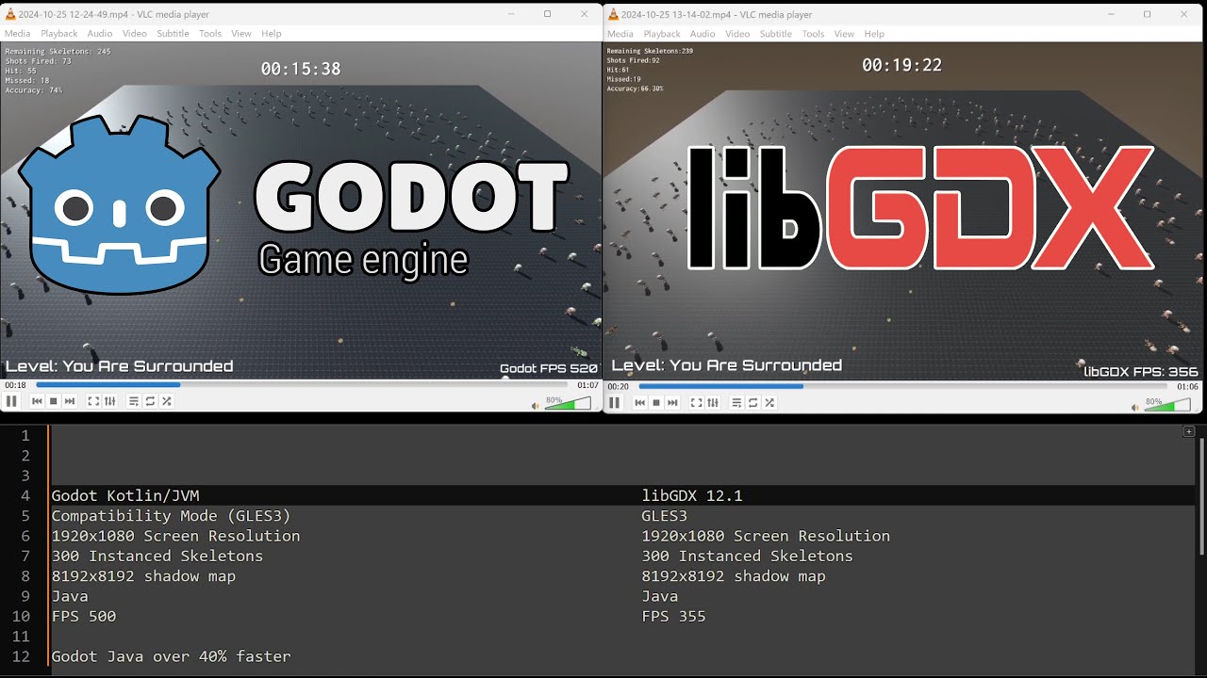Viewport: 1207px width, 678px height.
Task: Click text 'libGDX 12.1' on line 4
Action: pos(692,495)
